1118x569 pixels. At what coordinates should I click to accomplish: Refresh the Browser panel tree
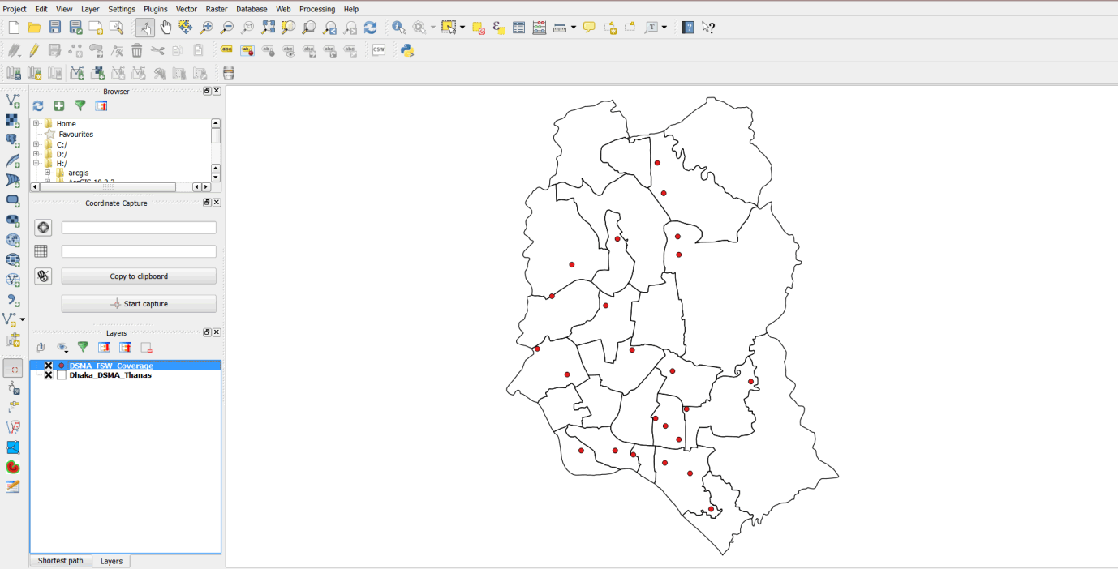[38, 106]
